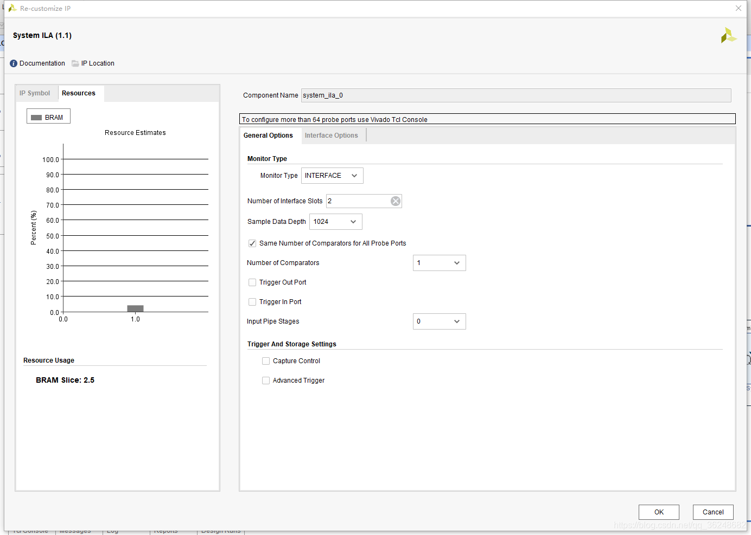This screenshot has height=535, width=751.
Task: Switch to the IP Symbol tab
Action: (x=35, y=93)
